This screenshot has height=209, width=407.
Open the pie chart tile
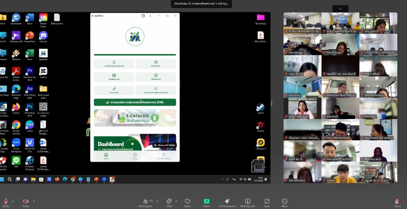[156, 64]
